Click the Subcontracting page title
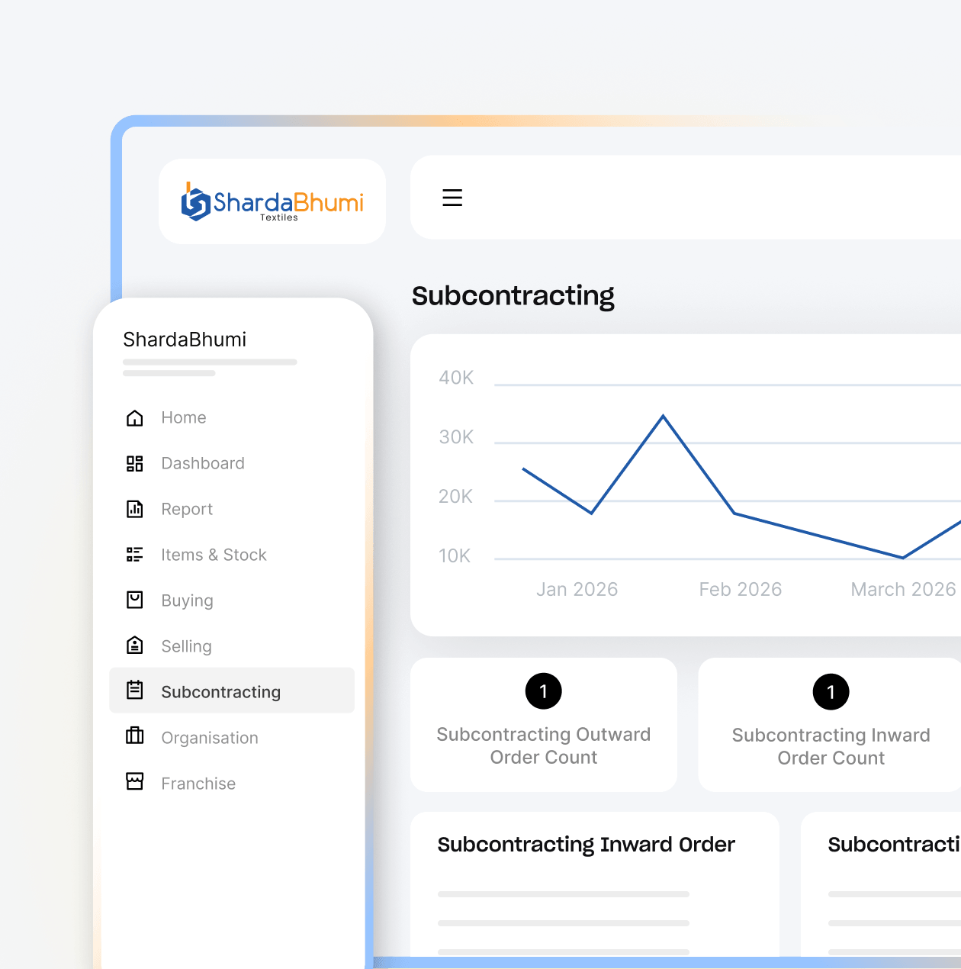 coord(513,296)
